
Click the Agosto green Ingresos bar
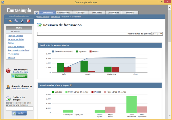pyautogui.click(x=84, y=67)
